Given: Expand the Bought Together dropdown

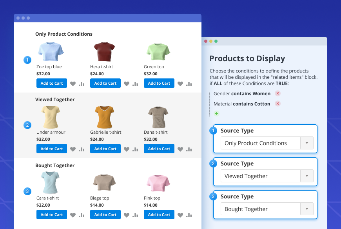Looking at the screenshot, I should point(307,209).
